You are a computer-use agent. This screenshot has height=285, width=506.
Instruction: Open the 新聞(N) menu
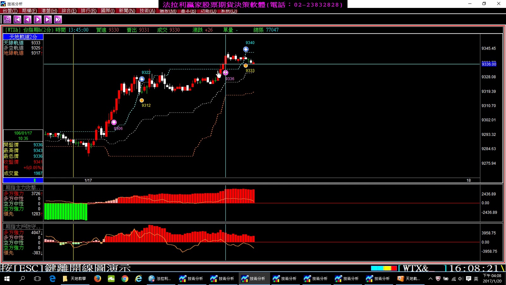pyautogui.click(x=127, y=11)
